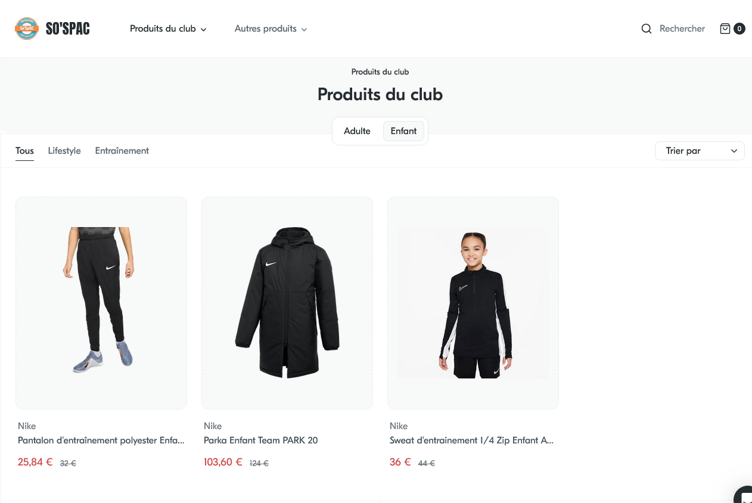Open the Trier par dropdown
Viewport: 752px width, 503px height.
click(x=700, y=151)
